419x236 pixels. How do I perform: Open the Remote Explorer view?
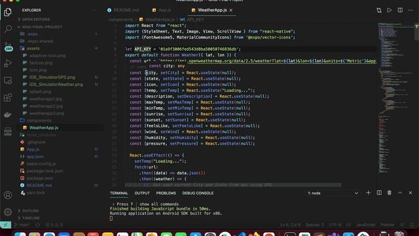point(8,81)
